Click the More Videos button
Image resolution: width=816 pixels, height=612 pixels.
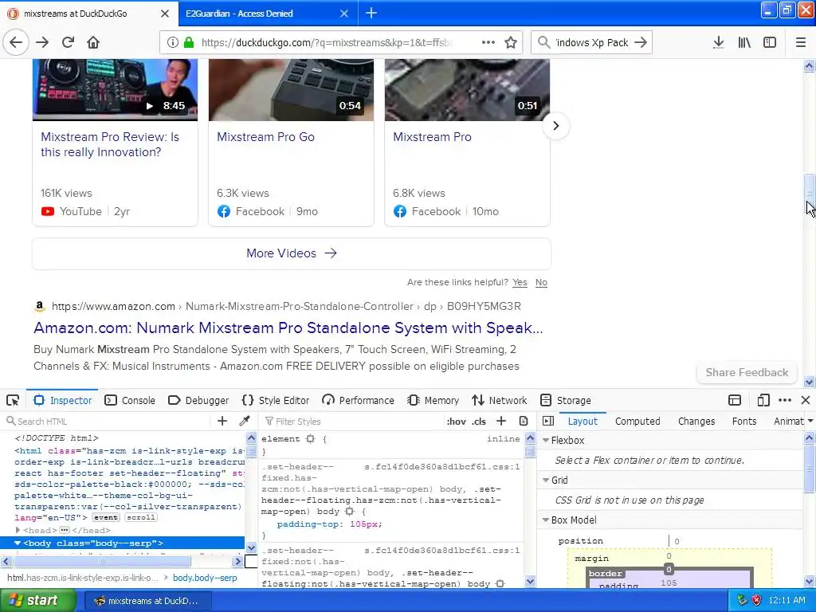pos(292,253)
